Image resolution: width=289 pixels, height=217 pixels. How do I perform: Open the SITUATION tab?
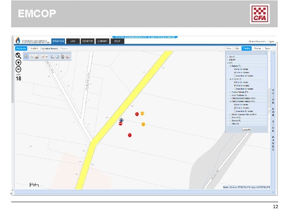(58, 41)
